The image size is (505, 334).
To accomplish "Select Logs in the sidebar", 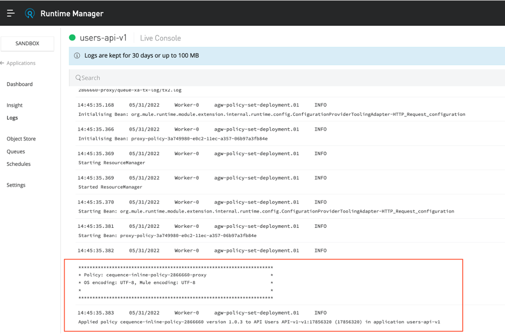I will (12, 117).
